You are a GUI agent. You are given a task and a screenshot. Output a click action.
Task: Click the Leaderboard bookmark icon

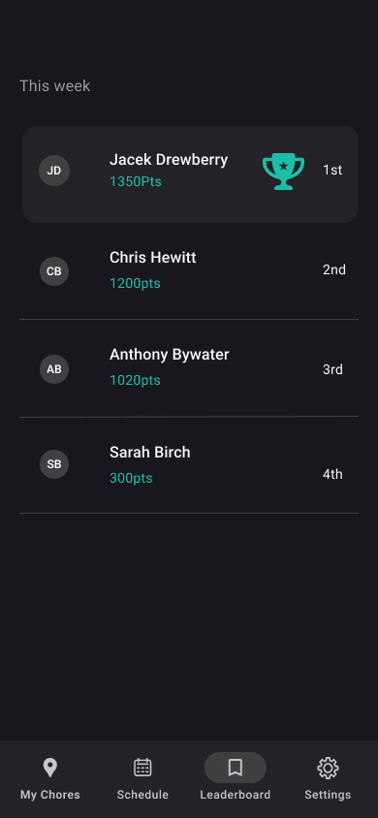point(236,768)
